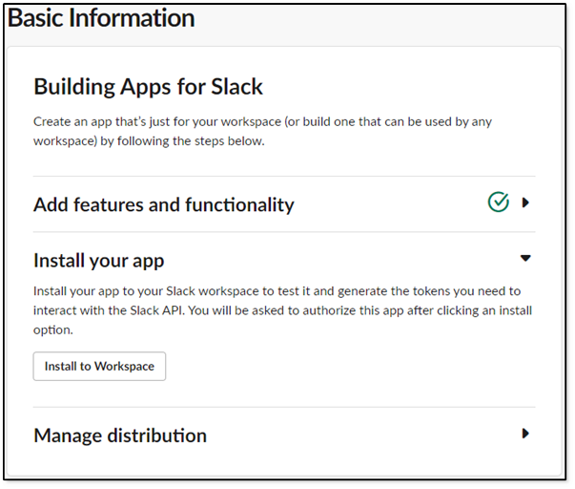Expand the Add features and functionality arrow
Screen dimensions: 575x489
pos(525,202)
